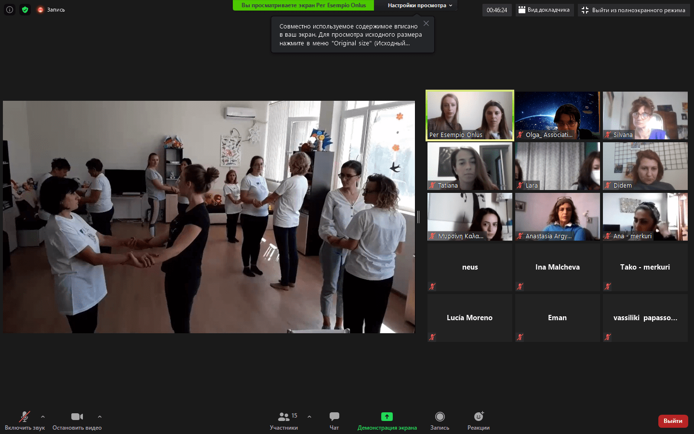Screen dimensions: 694x434
Task: Select Silvana's video thumbnail
Action: pos(645,116)
